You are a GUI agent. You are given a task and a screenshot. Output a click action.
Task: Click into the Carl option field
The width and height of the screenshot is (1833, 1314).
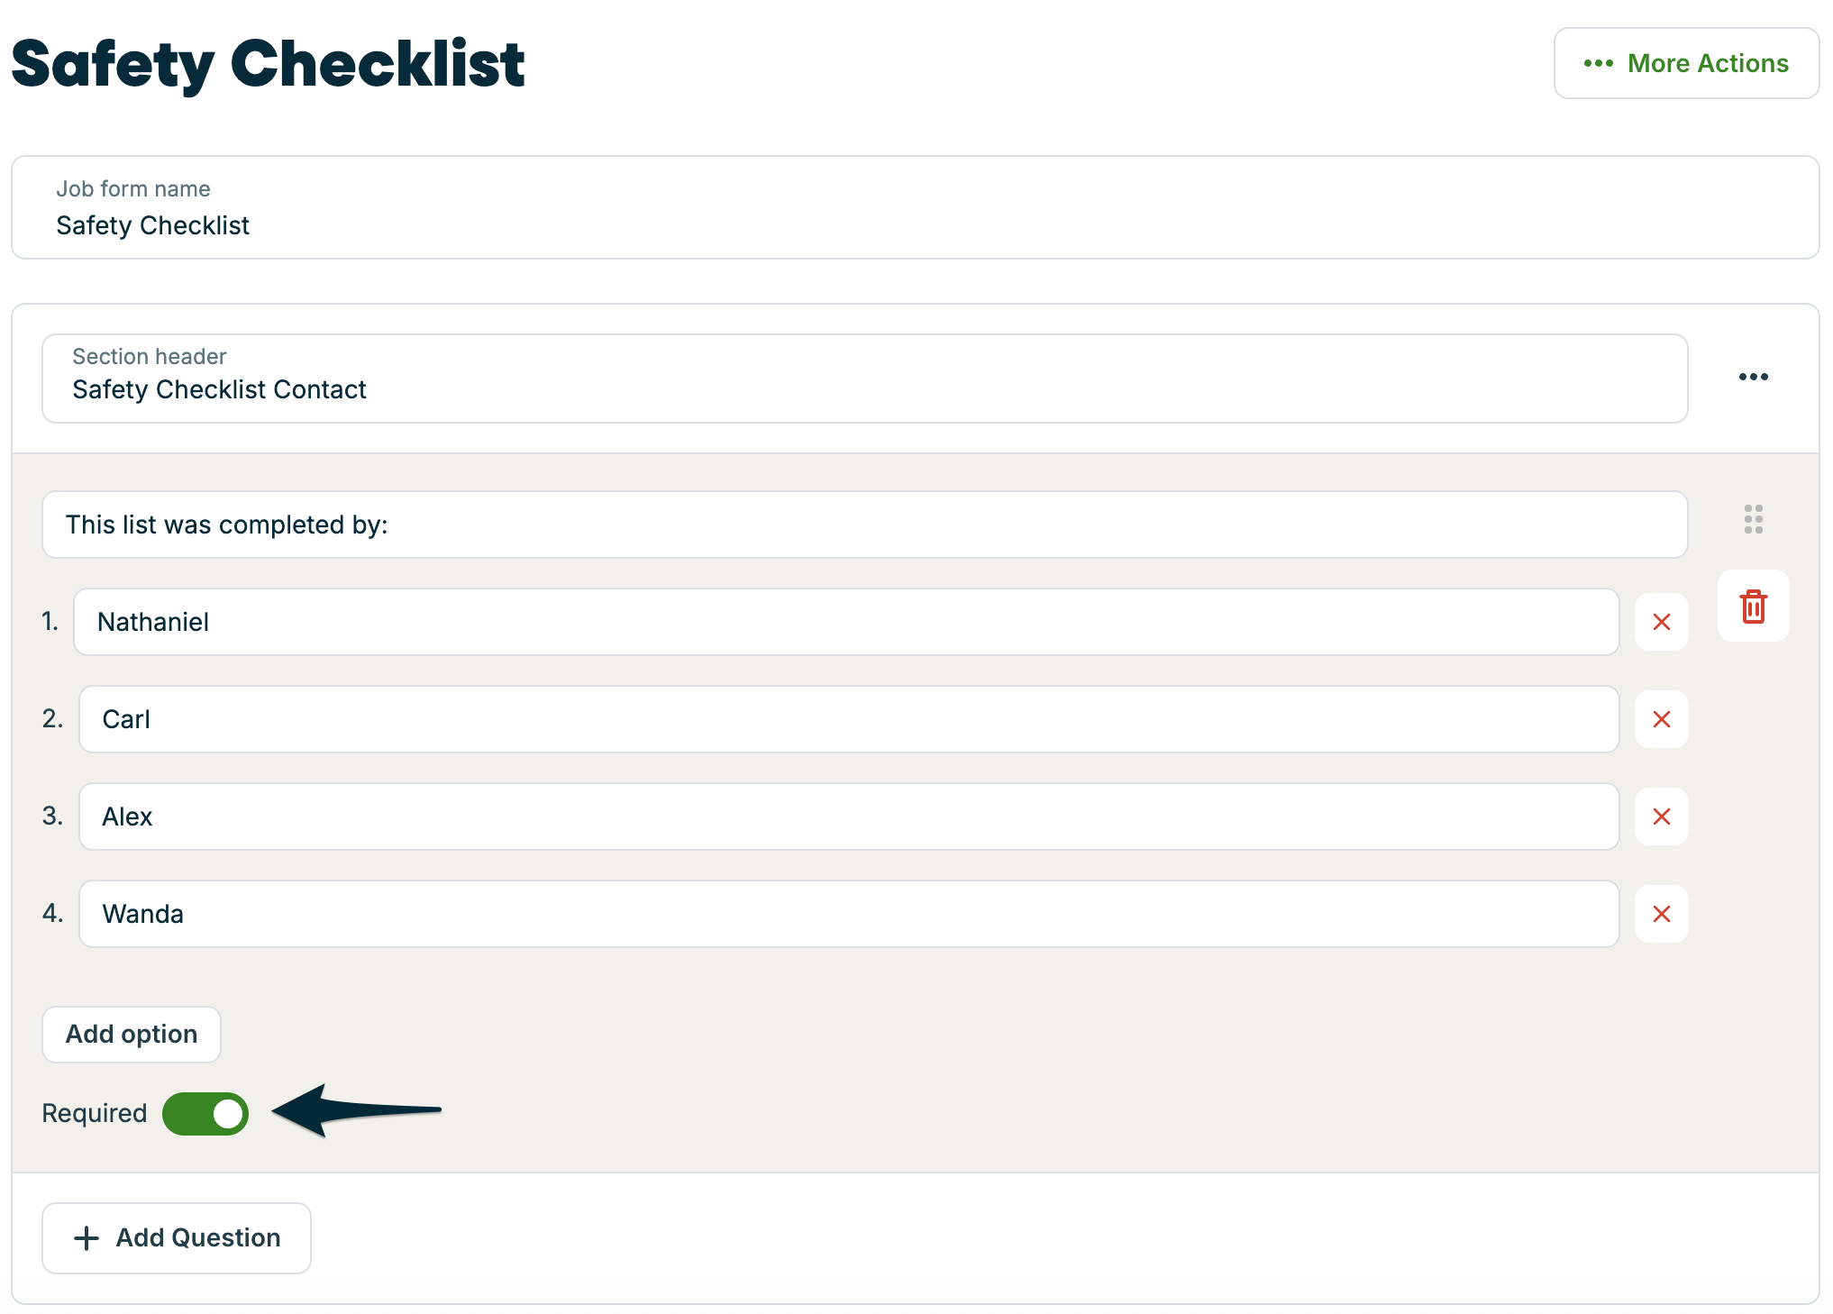(x=849, y=719)
